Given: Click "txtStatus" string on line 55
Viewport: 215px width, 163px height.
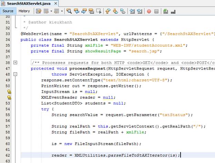Looking at the screenshot, I should pyautogui.click(x=174, y=115).
